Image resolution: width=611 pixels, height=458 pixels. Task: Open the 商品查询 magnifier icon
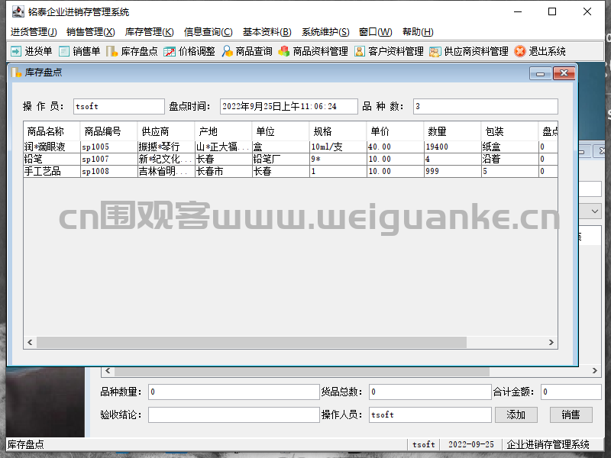(x=227, y=51)
